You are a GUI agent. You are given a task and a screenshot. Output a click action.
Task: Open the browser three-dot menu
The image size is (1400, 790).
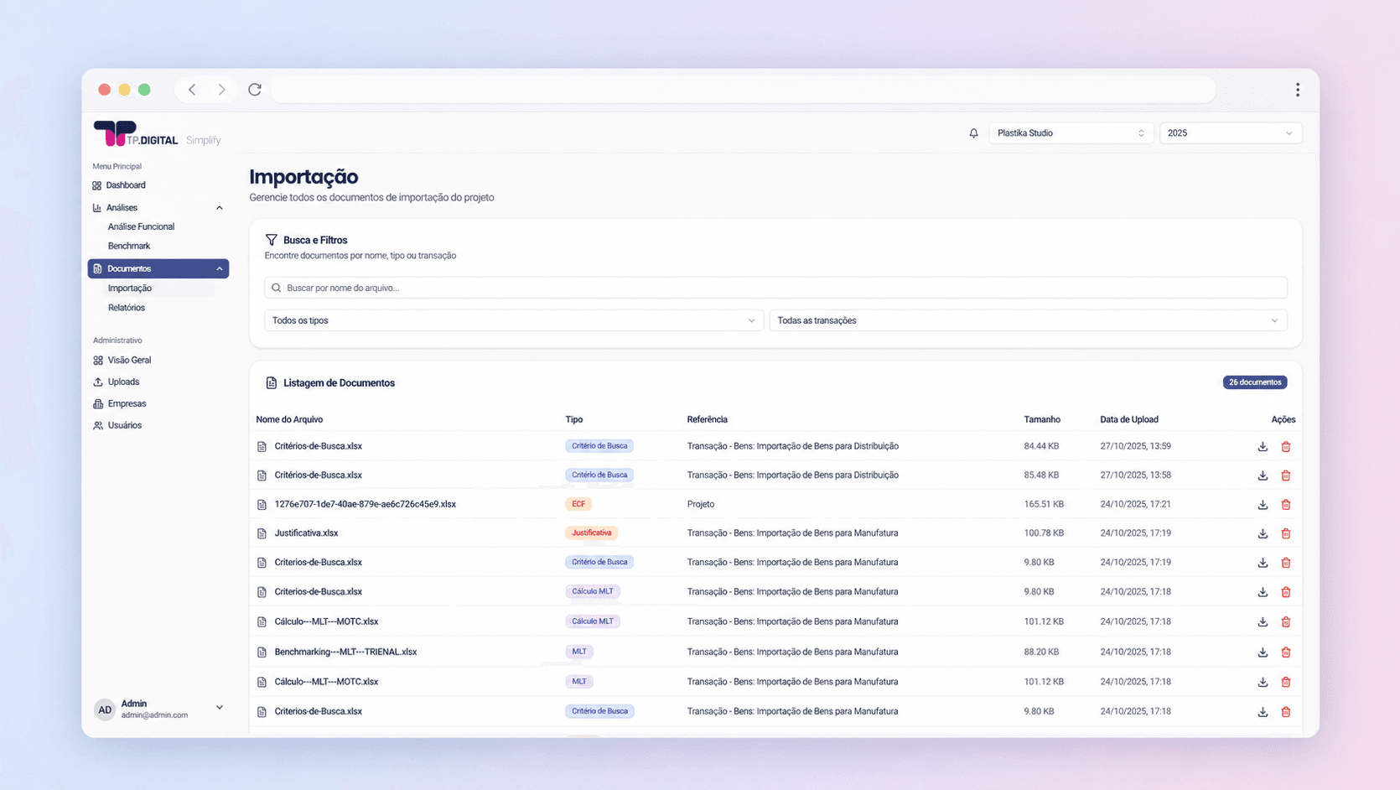1297,90
